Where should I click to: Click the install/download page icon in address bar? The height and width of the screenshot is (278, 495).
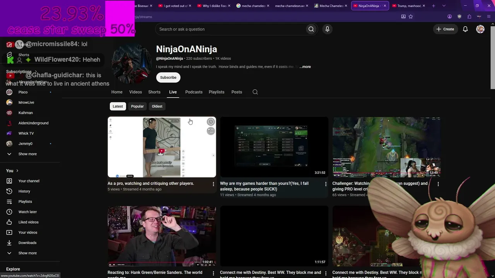click(403, 17)
